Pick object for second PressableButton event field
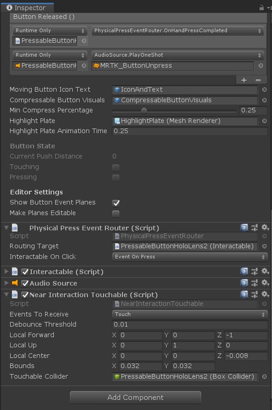 (x=84, y=65)
